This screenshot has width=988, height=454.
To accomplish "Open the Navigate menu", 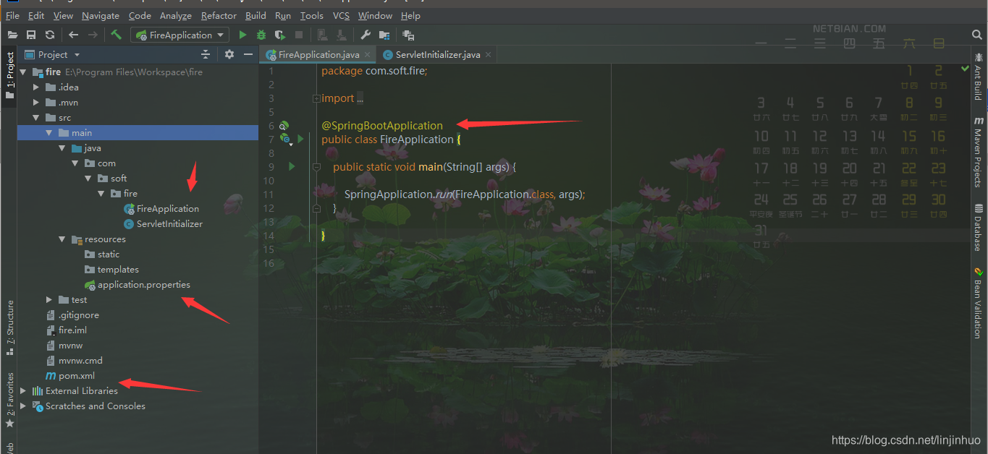I will click(x=101, y=15).
